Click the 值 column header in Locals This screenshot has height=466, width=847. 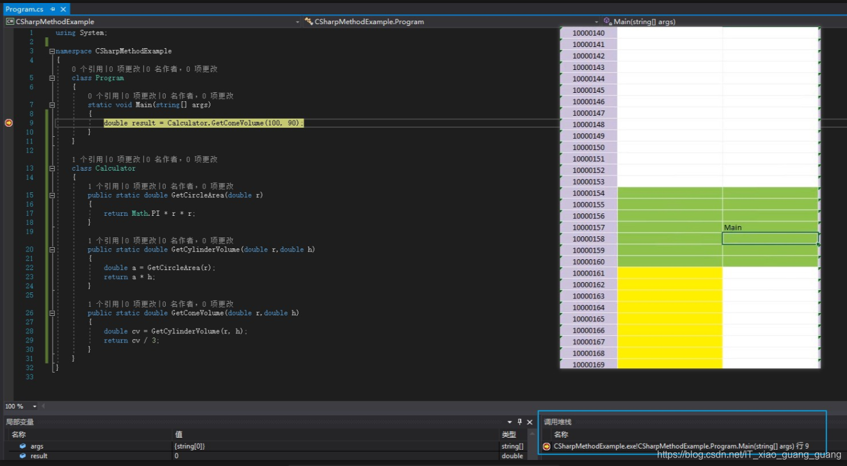point(336,435)
